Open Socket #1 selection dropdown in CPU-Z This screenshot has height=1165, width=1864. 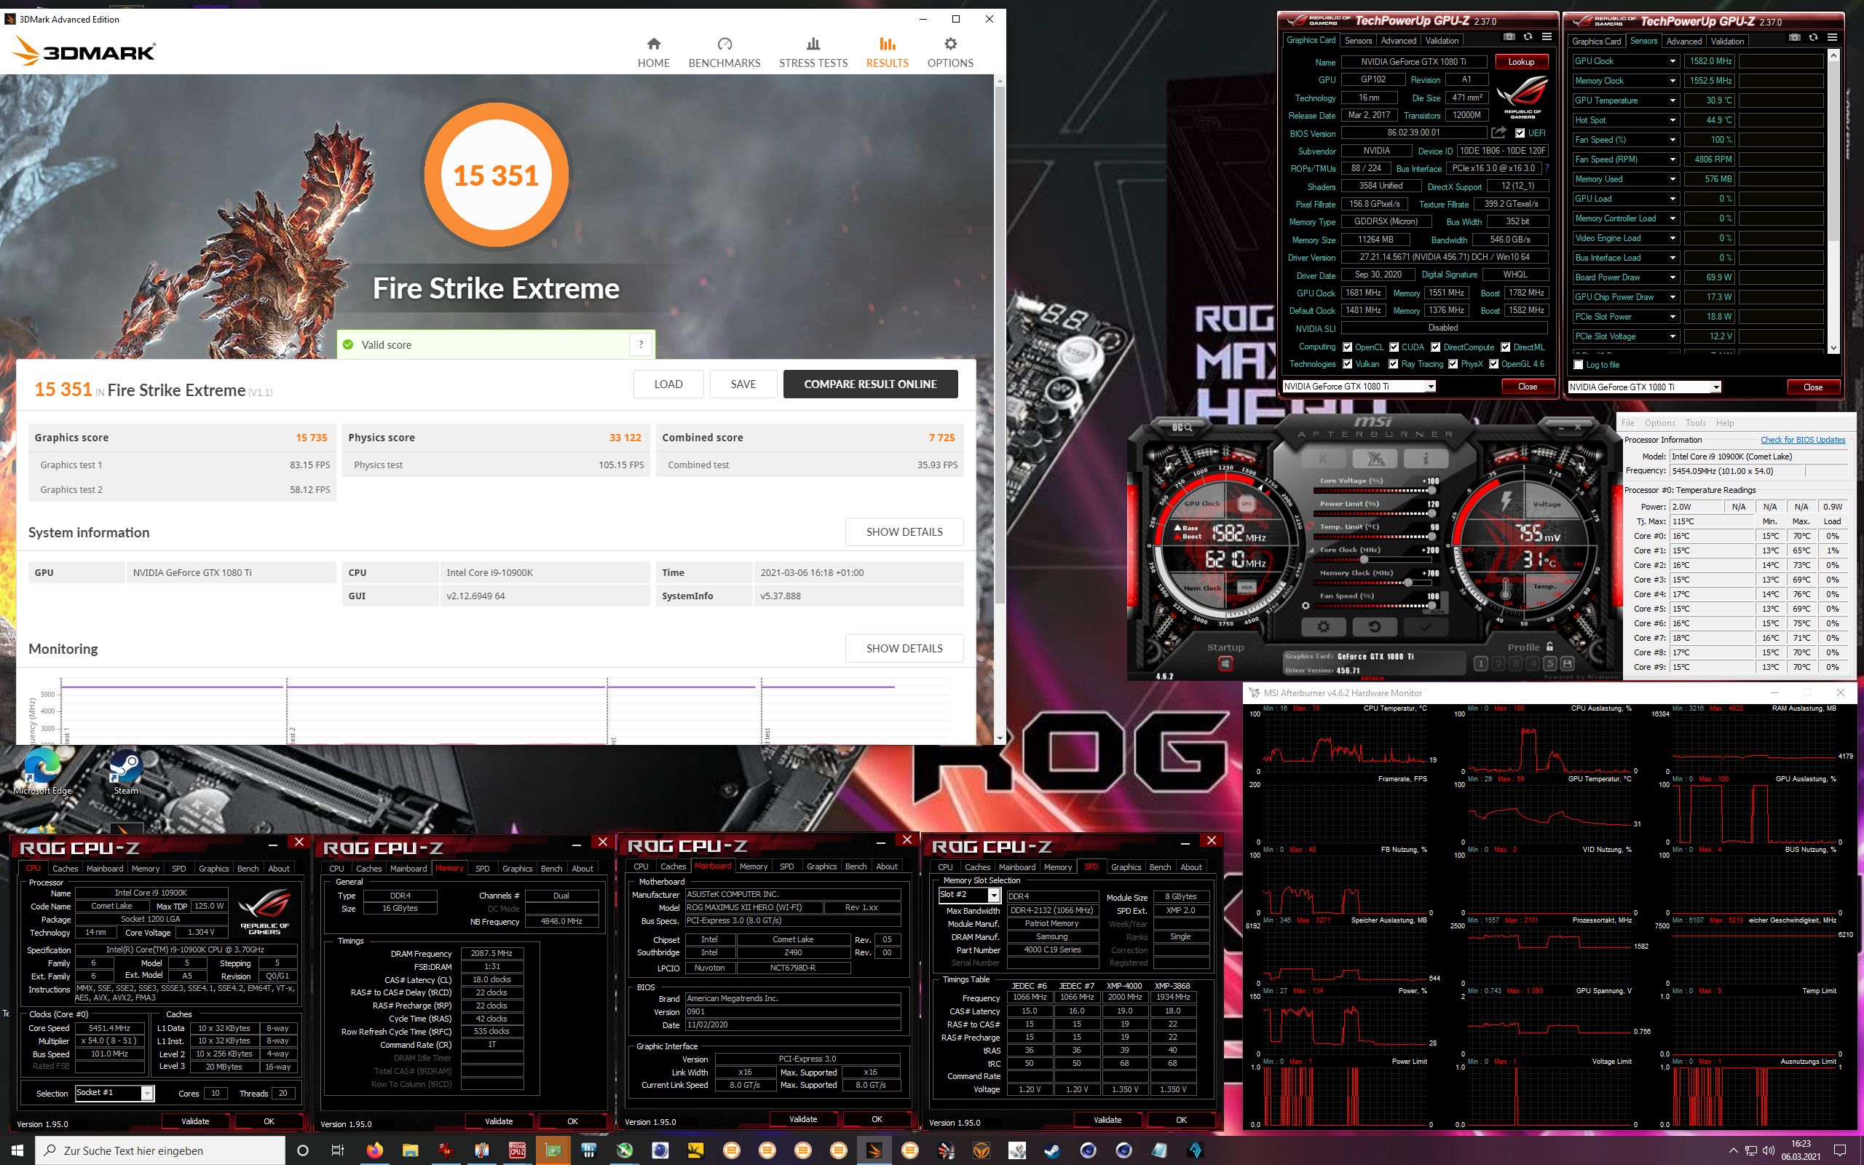[x=147, y=1093]
